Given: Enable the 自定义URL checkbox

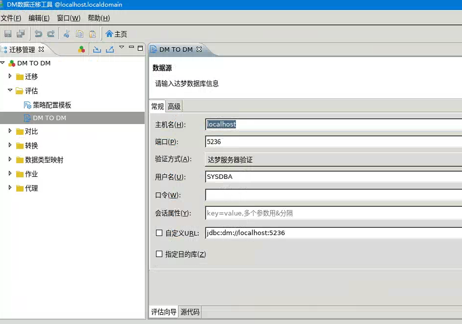Looking at the screenshot, I should pyautogui.click(x=159, y=233).
